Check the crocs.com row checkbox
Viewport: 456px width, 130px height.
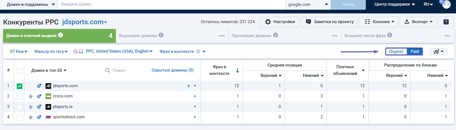[x=20, y=97]
